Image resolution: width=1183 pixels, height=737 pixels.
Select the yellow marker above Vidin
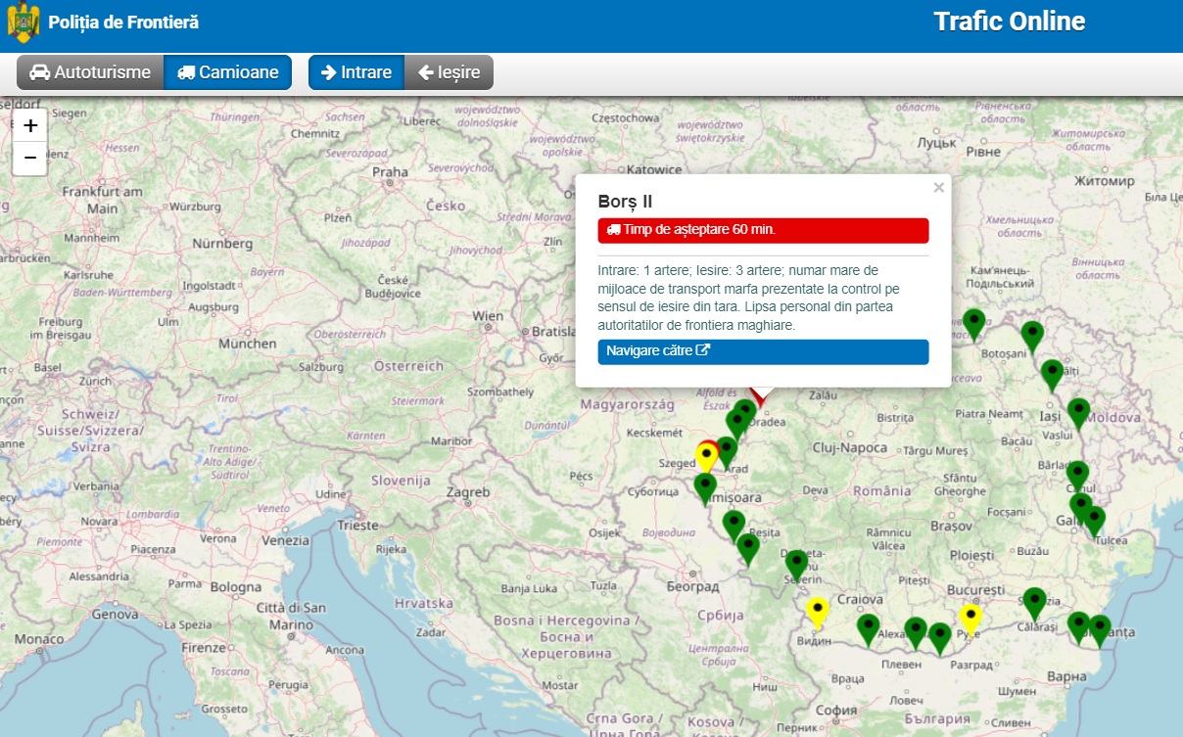818,612
